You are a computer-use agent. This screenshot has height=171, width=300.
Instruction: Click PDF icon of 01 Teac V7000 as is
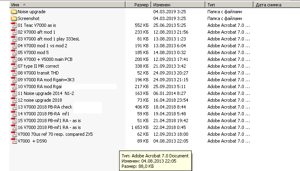click(x=14, y=25)
